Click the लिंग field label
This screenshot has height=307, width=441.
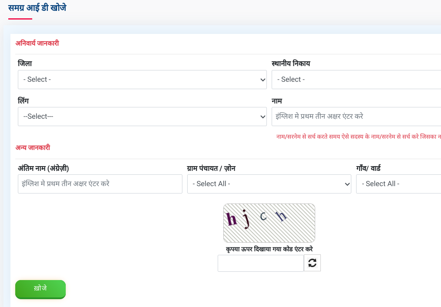click(x=24, y=100)
